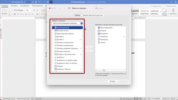Click the decrease font size icon
The image size is (178, 100).
pyautogui.click(x=37, y=10)
